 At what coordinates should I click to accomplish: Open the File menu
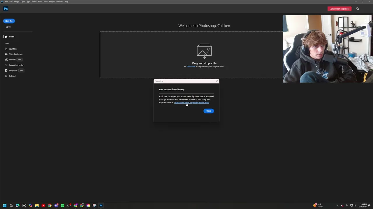tap(6, 2)
